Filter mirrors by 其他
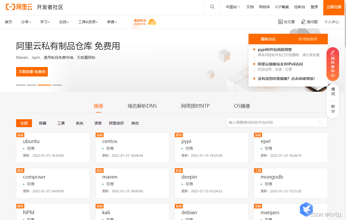This screenshot has width=346, height=220. (135, 123)
